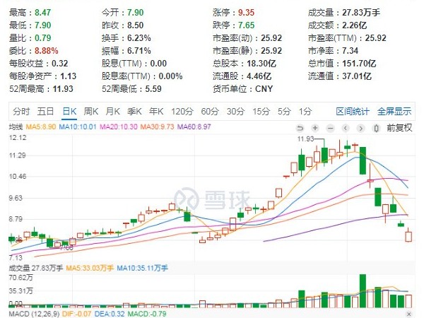Select the 季K tab
The width and height of the screenshot is (424, 318).
[134, 112]
